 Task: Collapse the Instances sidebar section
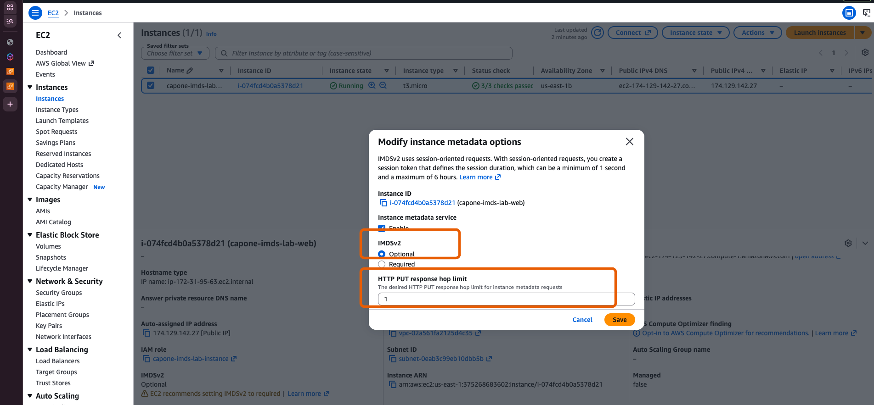30,87
